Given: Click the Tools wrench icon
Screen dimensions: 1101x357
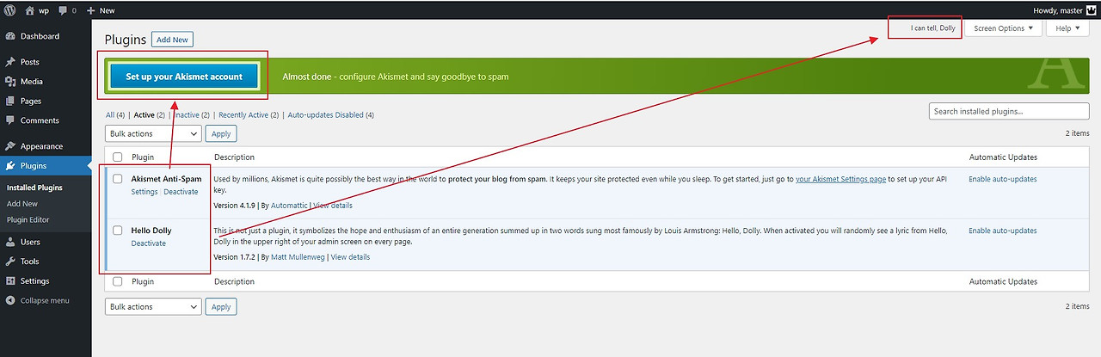Looking at the screenshot, I should (10, 262).
